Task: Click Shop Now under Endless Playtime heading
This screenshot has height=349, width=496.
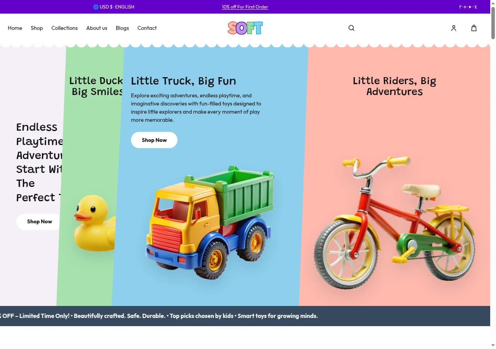Action: 40,222
